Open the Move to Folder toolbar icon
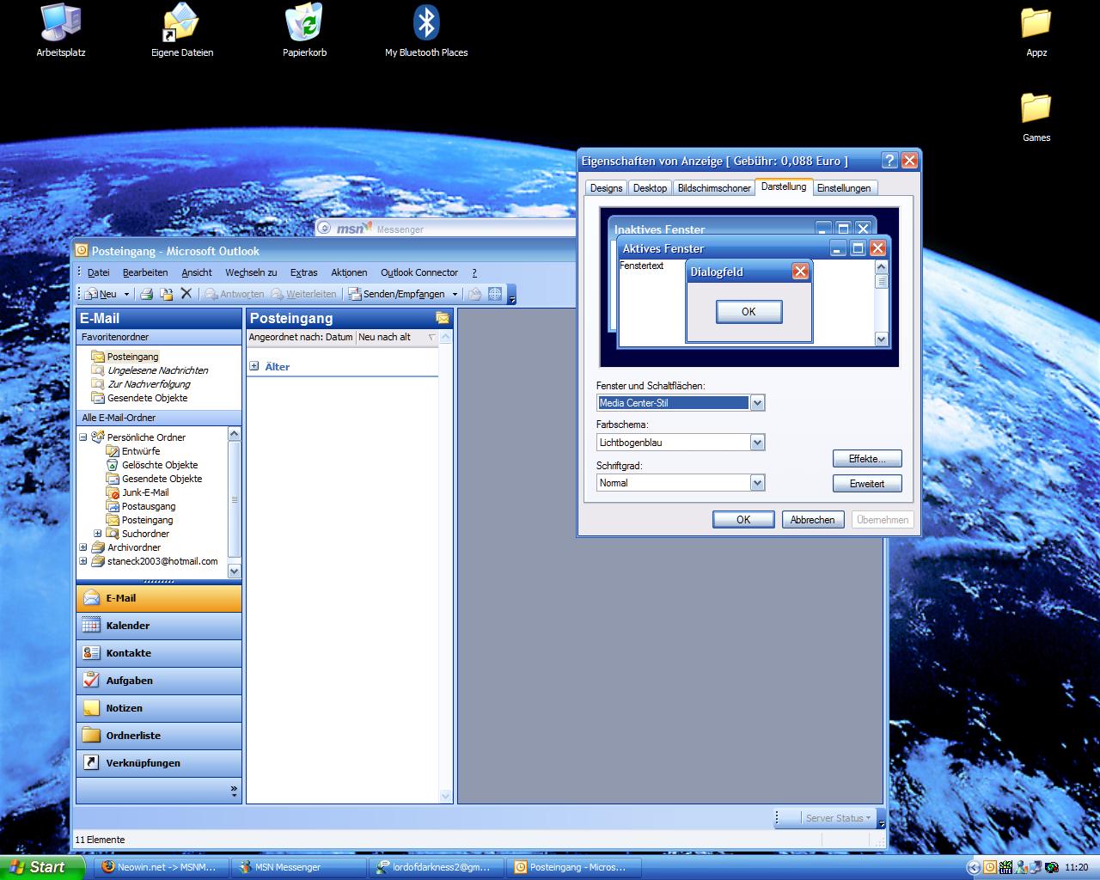1100x880 pixels. click(167, 294)
